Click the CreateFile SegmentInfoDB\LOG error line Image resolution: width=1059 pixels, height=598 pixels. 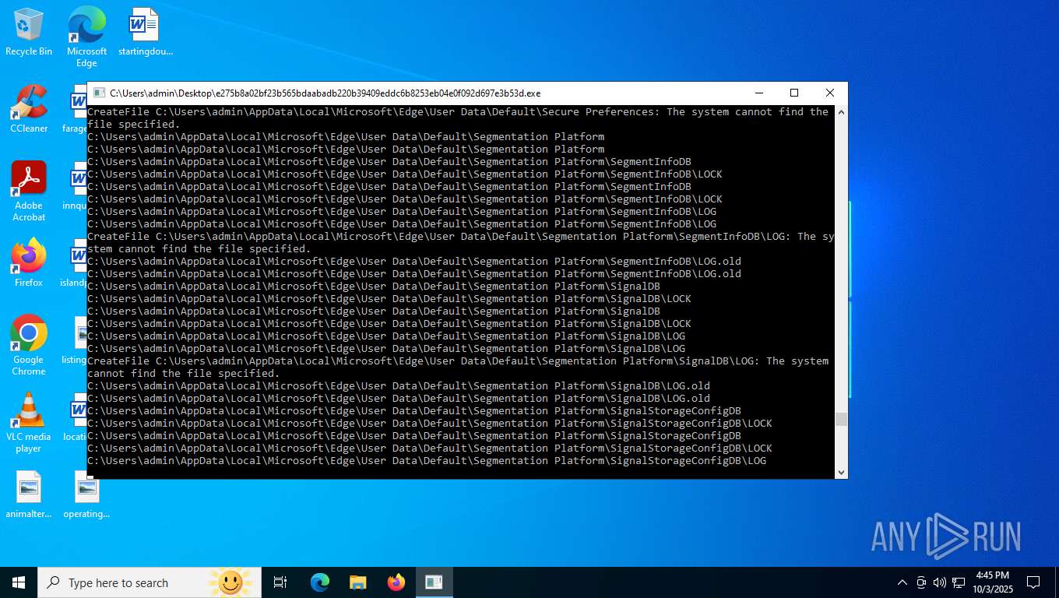[x=461, y=243]
